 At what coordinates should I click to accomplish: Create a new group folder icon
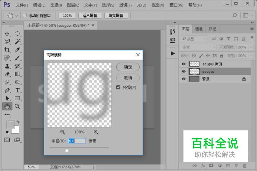coord(228,165)
